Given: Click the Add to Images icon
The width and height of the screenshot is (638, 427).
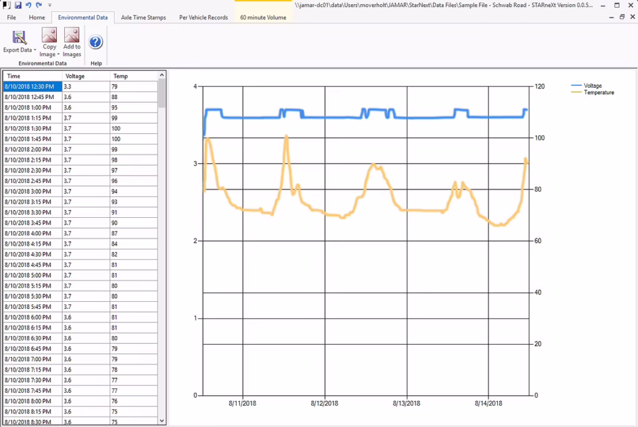Looking at the screenshot, I should (x=72, y=35).
